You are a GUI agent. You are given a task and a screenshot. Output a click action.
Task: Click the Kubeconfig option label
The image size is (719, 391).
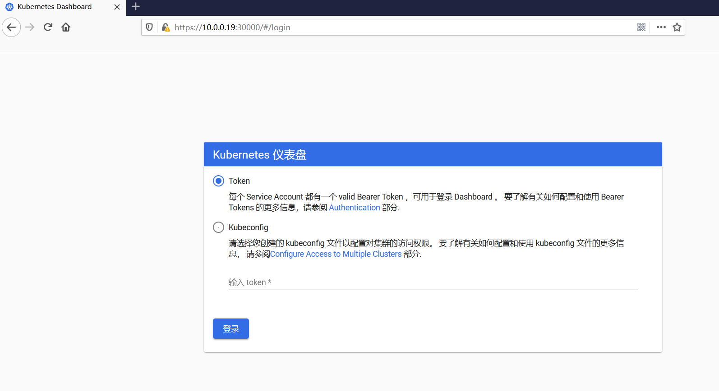pos(249,227)
